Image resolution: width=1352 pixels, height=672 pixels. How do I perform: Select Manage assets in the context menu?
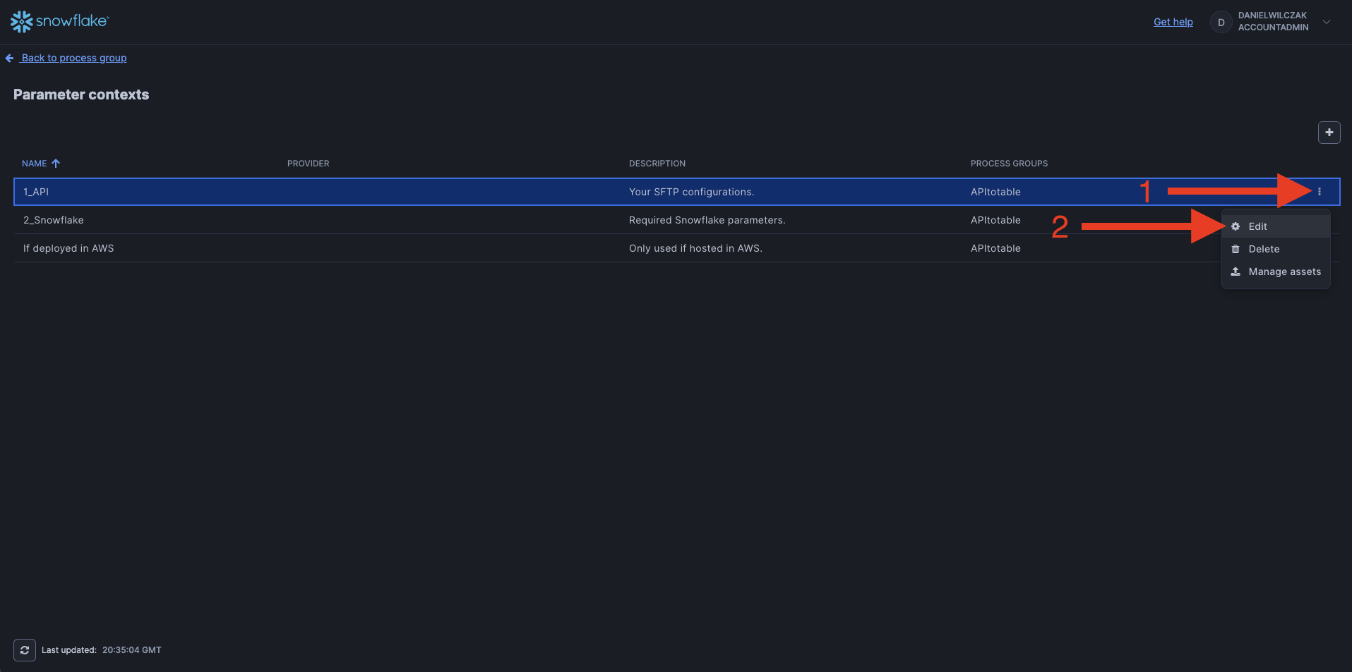click(1284, 271)
